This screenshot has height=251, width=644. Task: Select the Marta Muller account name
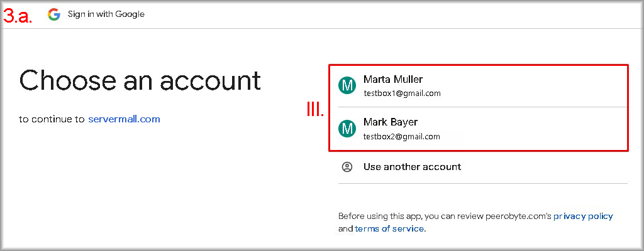393,80
